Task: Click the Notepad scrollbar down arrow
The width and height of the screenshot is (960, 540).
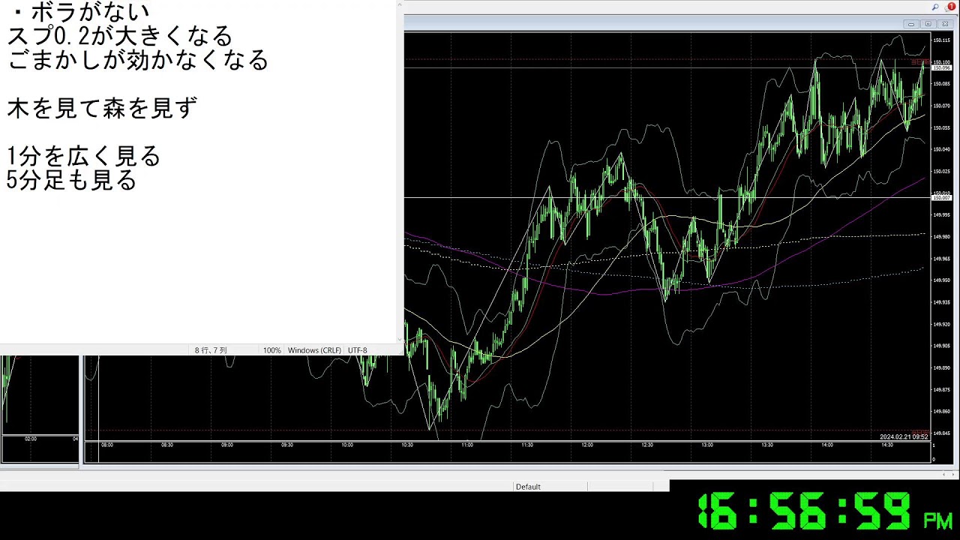Action: coord(399,338)
